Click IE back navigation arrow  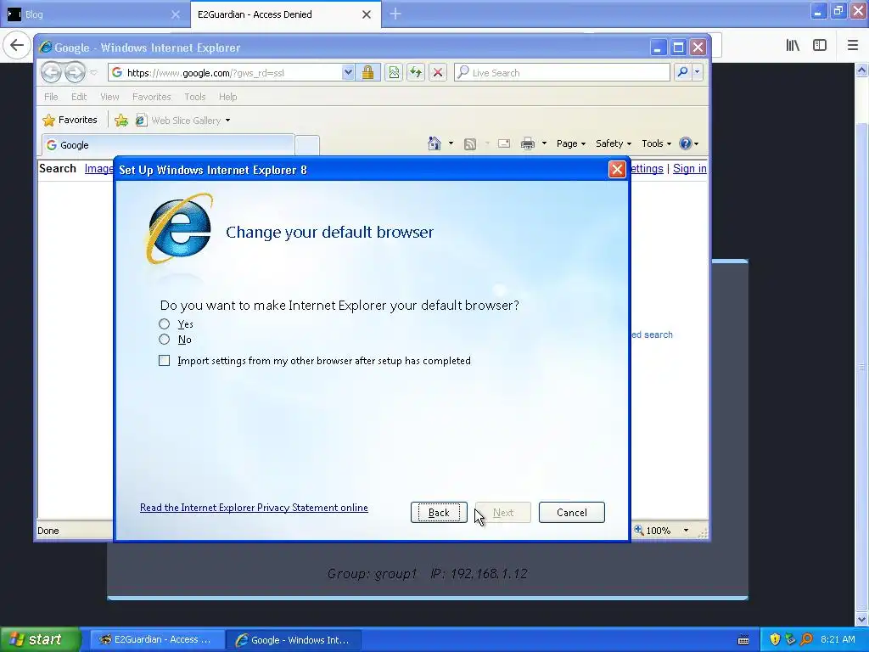52,72
